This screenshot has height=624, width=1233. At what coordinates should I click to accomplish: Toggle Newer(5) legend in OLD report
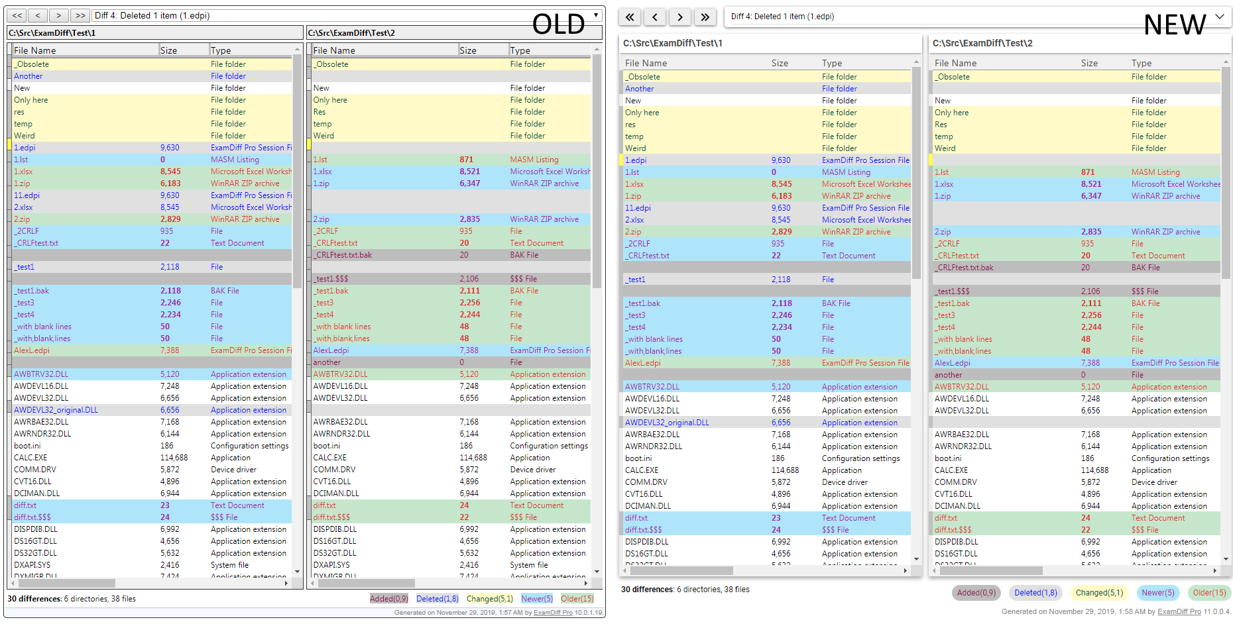point(537,599)
